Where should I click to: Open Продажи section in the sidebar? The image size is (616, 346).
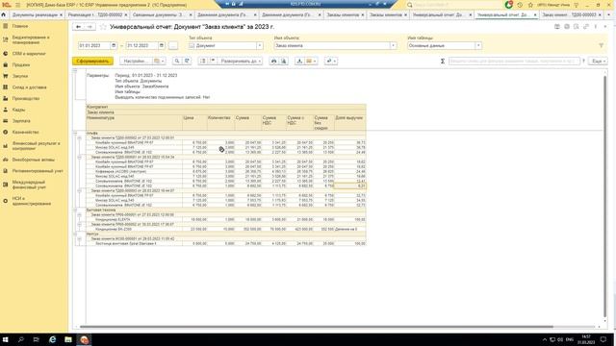[x=21, y=64]
